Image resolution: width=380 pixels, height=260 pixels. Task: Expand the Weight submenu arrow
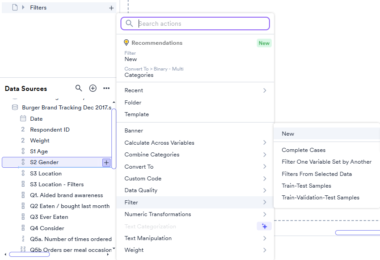pos(265,250)
